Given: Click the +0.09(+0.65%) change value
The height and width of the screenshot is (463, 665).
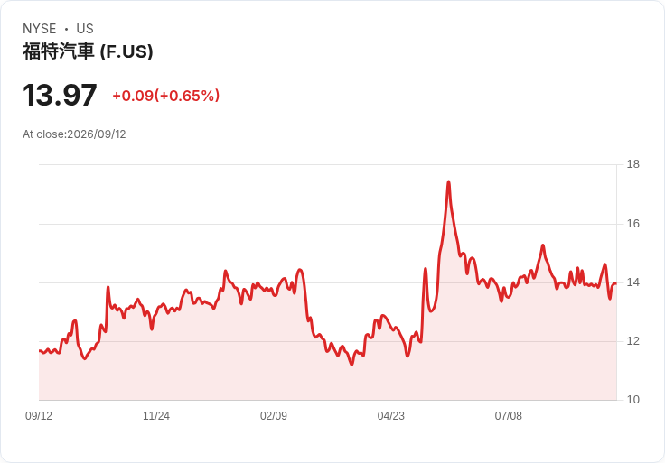Looking at the screenshot, I should click(166, 96).
